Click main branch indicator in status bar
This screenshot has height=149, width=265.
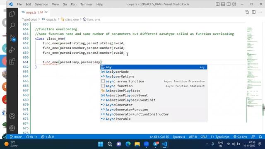(x=16, y=137)
